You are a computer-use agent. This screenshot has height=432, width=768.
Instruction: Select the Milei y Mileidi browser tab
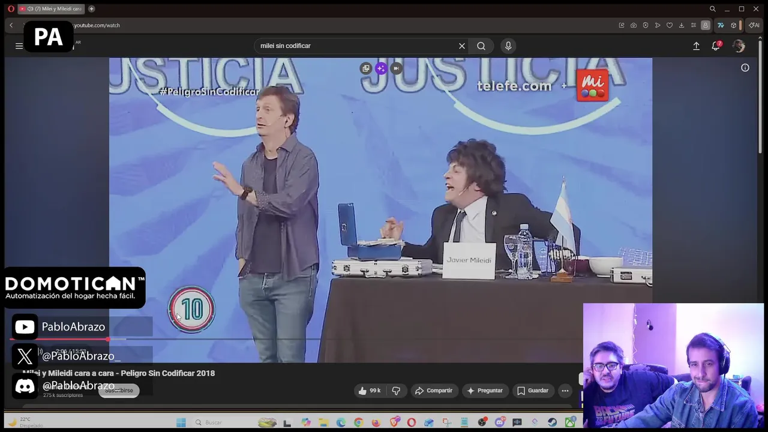click(51, 9)
